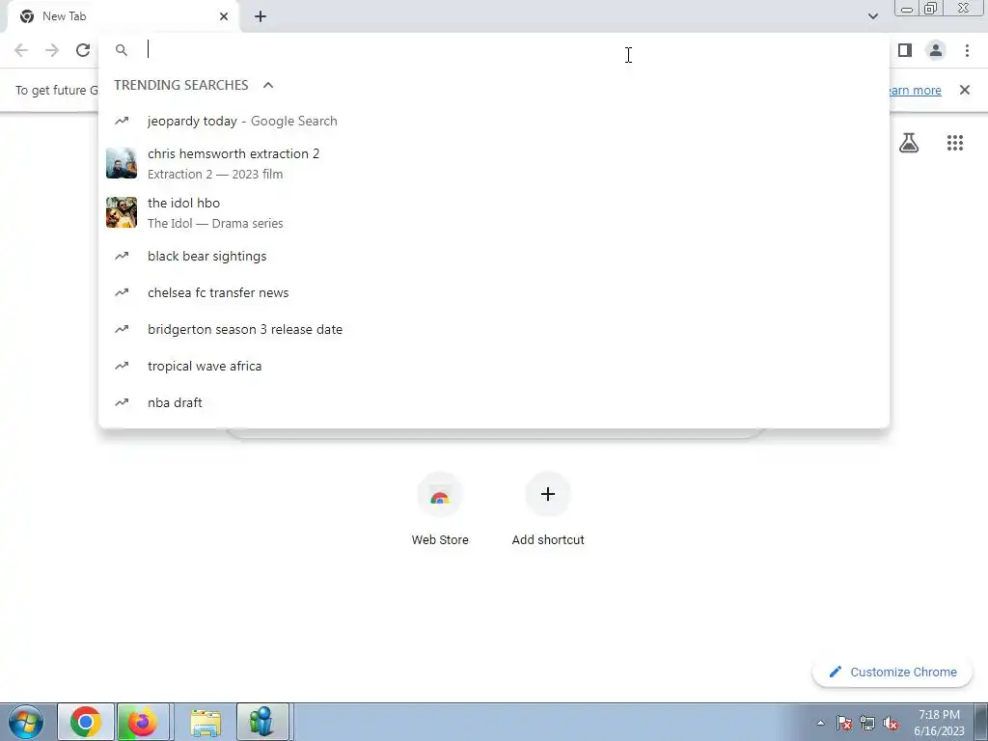Click Chrome icon in taskbar

pyautogui.click(x=86, y=722)
